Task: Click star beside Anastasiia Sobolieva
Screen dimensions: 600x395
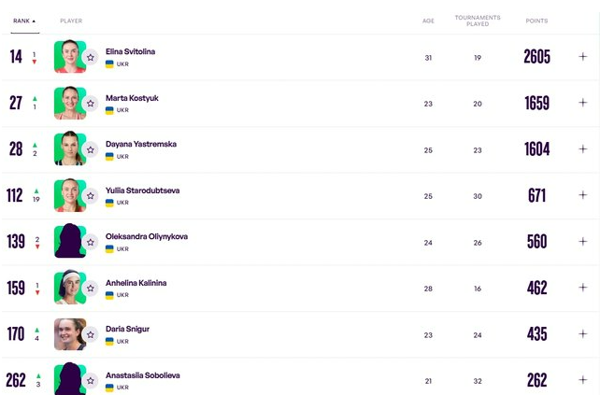Action: [91, 380]
